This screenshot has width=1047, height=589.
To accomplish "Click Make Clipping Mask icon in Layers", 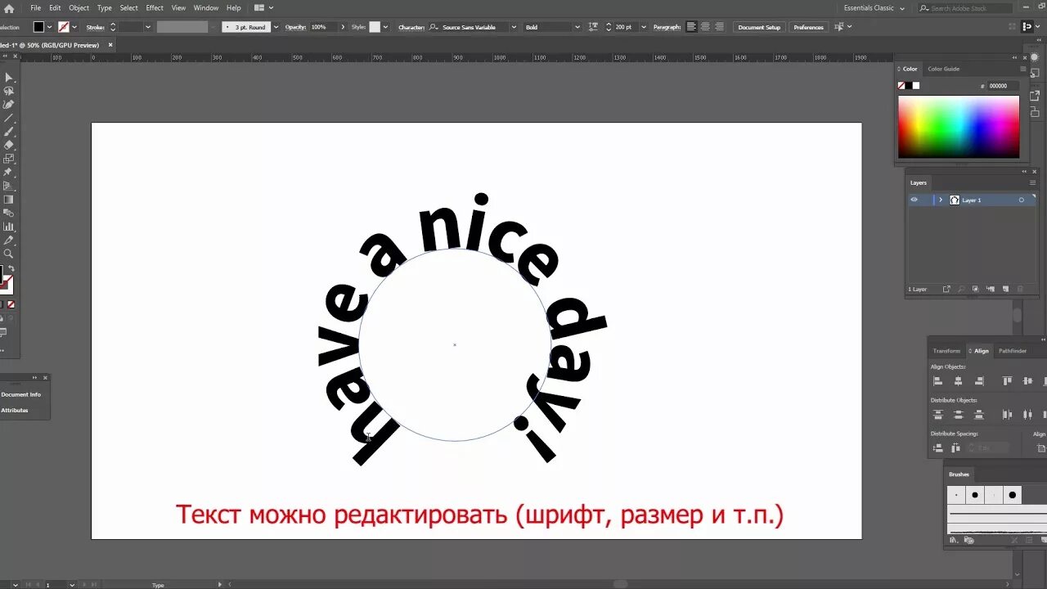I will coord(975,289).
